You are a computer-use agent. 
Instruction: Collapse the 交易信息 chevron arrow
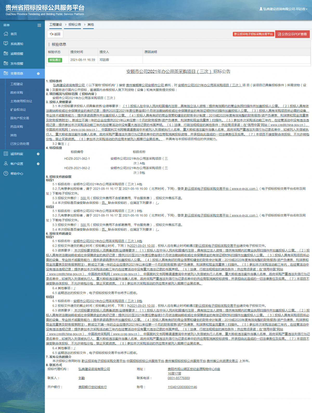point(38,74)
